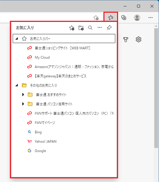Pin the favorites panel
The height and width of the screenshot is (182, 159).
click(x=109, y=28)
